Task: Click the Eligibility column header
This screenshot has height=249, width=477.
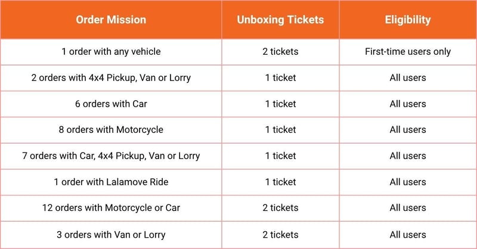Action: (408, 20)
